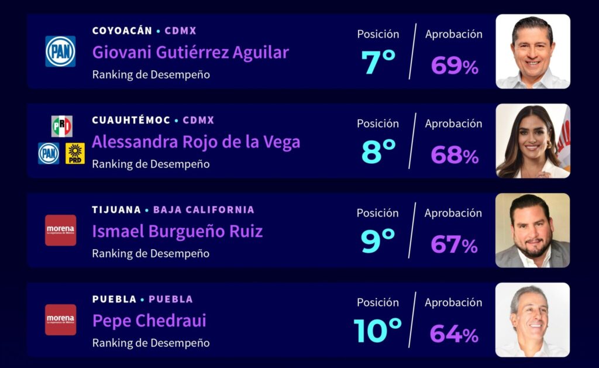
Task: Select the name Pepe Chedraui
Action: [x=149, y=321]
